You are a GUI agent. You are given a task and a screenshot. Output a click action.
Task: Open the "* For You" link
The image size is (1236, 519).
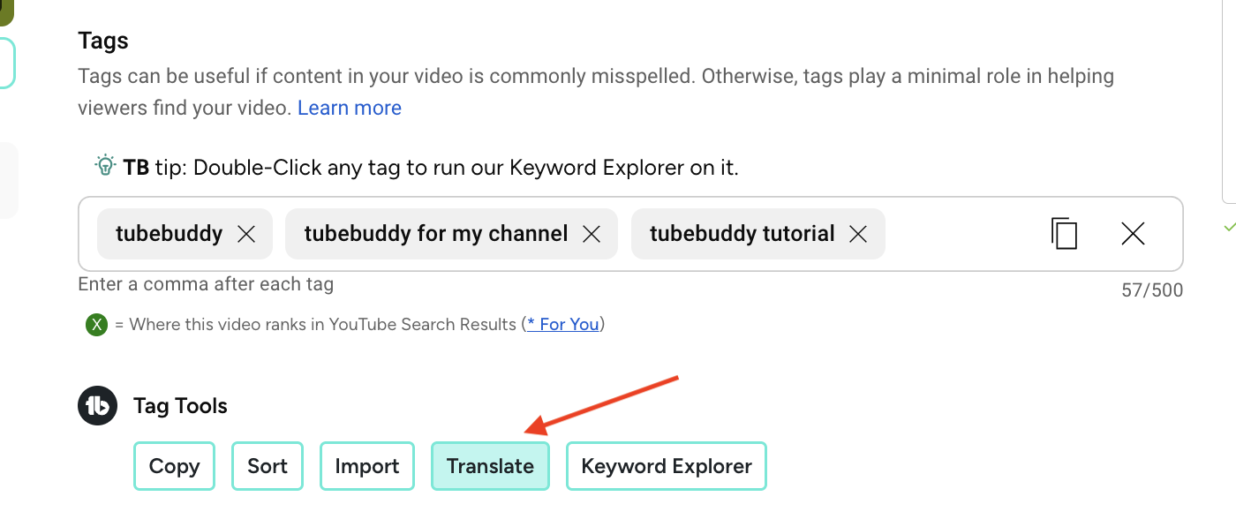click(x=563, y=324)
